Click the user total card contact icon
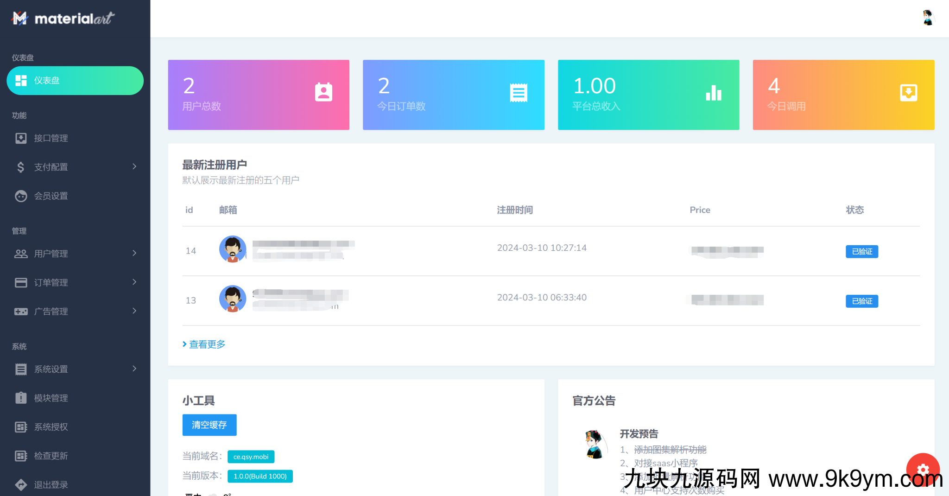Image resolution: width=949 pixels, height=496 pixels. (x=323, y=92)
